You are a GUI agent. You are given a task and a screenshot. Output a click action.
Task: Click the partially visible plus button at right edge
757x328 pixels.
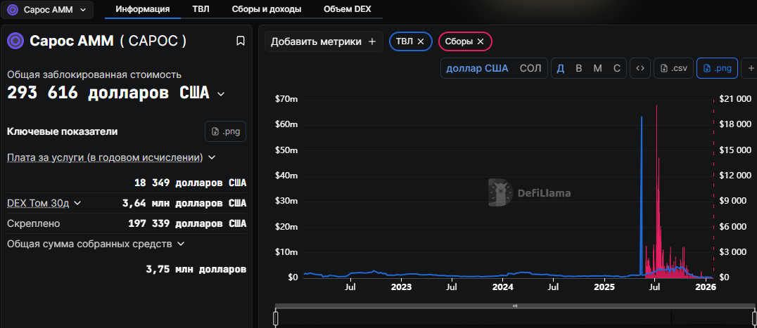[750, 68]
